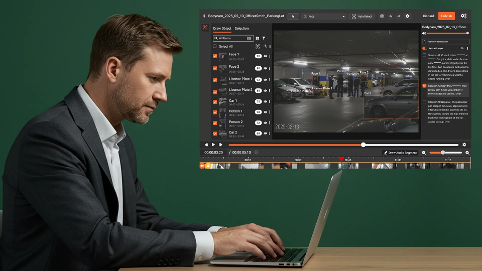Screen dimensions: 482x271
Task: Uncheck the Face 2 checkbox
Action: [x=215, y=68]
